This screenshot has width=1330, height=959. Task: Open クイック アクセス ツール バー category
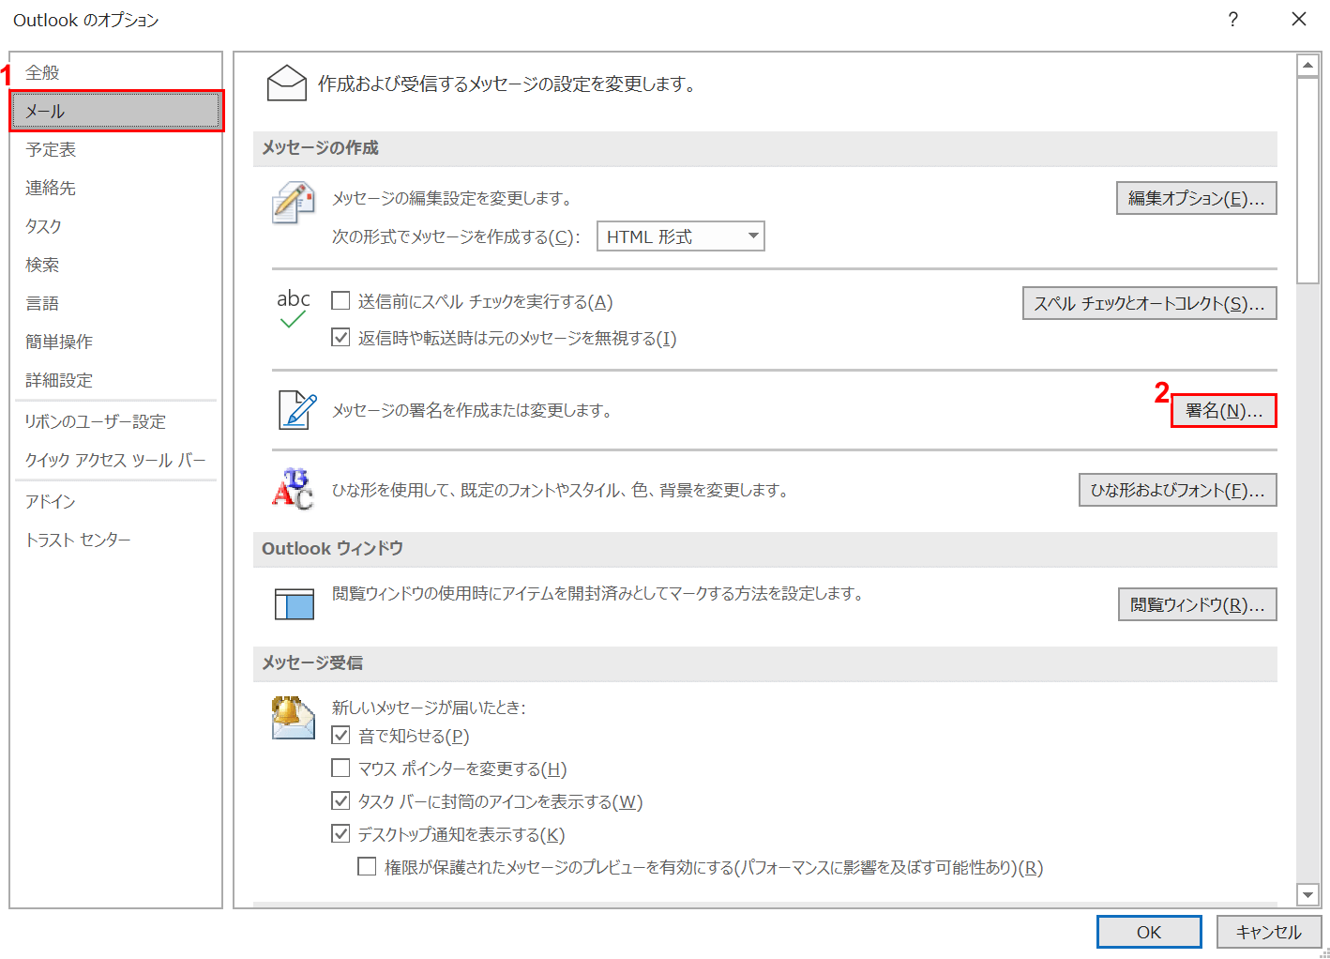point(116,460)
